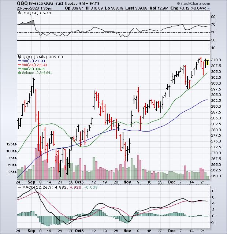Click the 292.5 price axis label

[216, 101]
